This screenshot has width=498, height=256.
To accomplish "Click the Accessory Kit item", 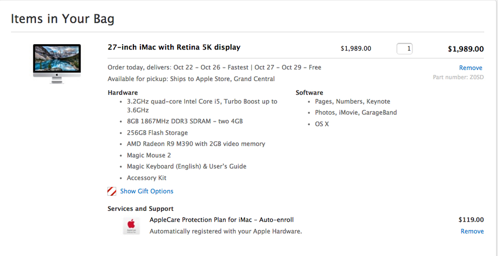I will pos(146,178).
